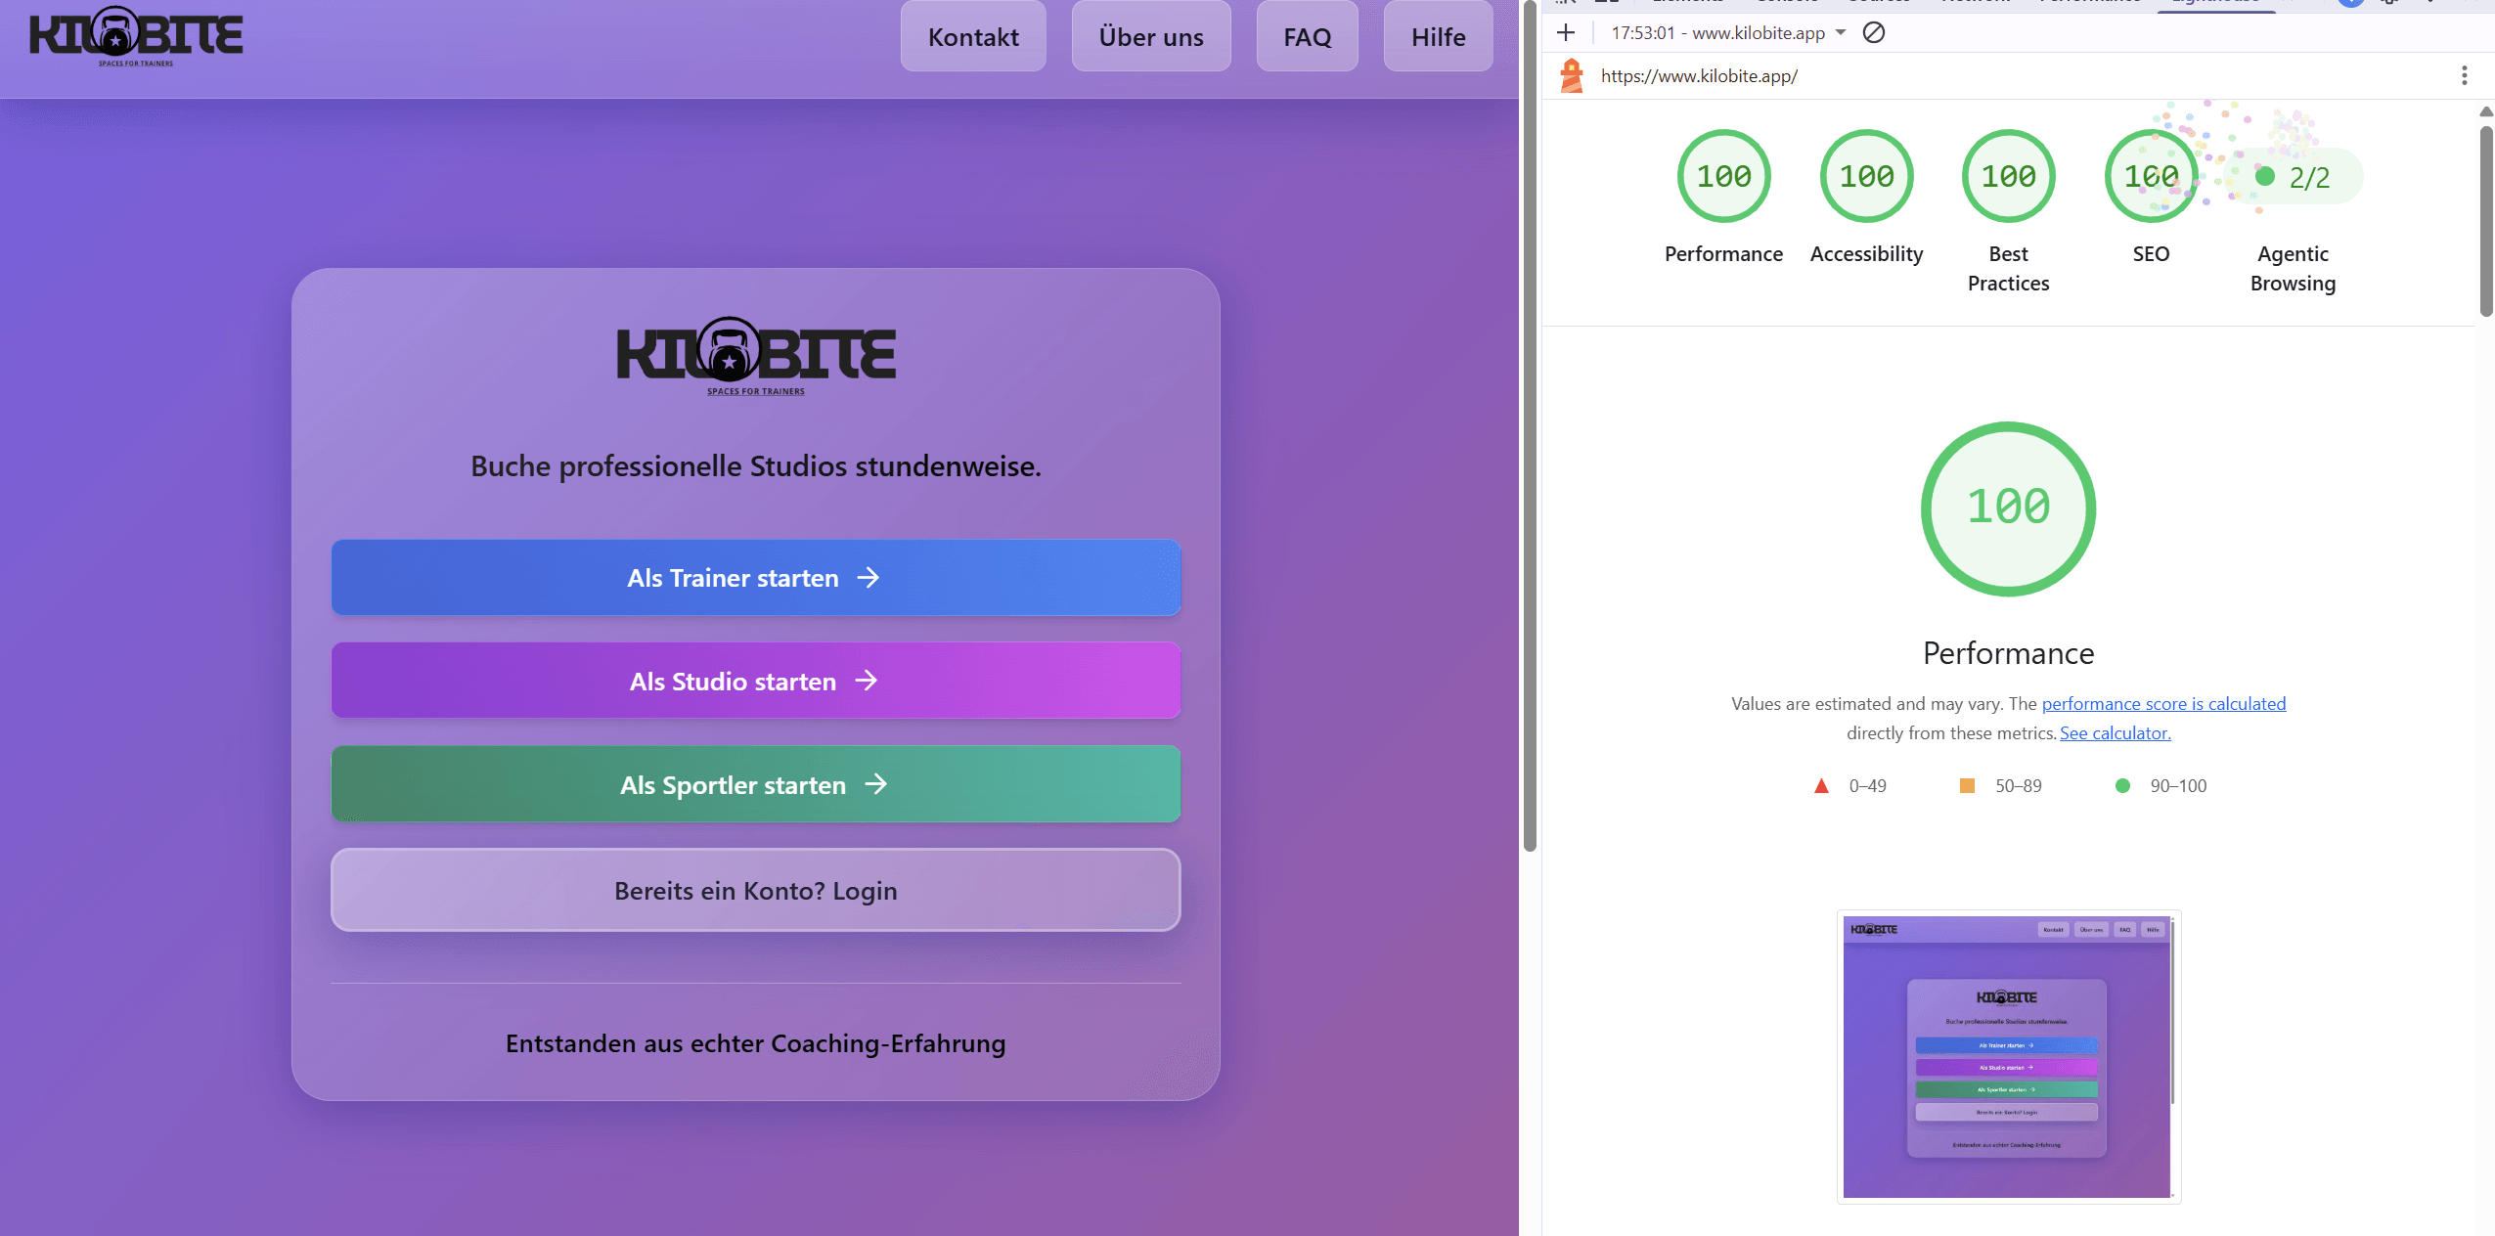Image resolution: width=2495 pixels, height=1236 pixels.
Task: Click the Agentic Browsing 2/2 badge
Action: point(2294,177)
